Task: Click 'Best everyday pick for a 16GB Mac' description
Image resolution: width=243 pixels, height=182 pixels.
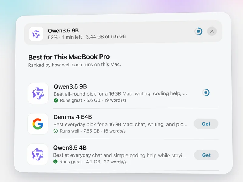Action: point(120,124)
